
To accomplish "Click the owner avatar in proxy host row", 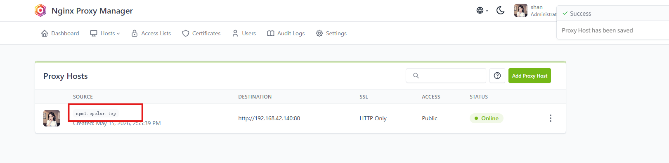I will pos(52,118).
